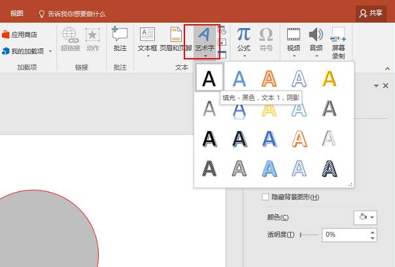Increase transparency with the up stepper
395x267 pixels.
(373, 232)
